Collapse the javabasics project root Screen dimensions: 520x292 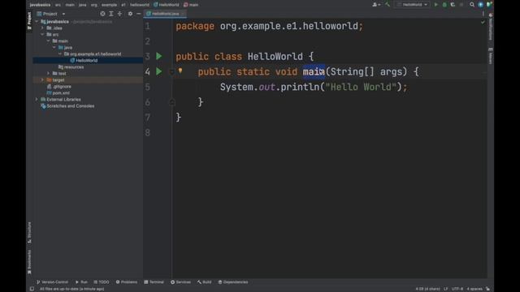pos(37,22)
